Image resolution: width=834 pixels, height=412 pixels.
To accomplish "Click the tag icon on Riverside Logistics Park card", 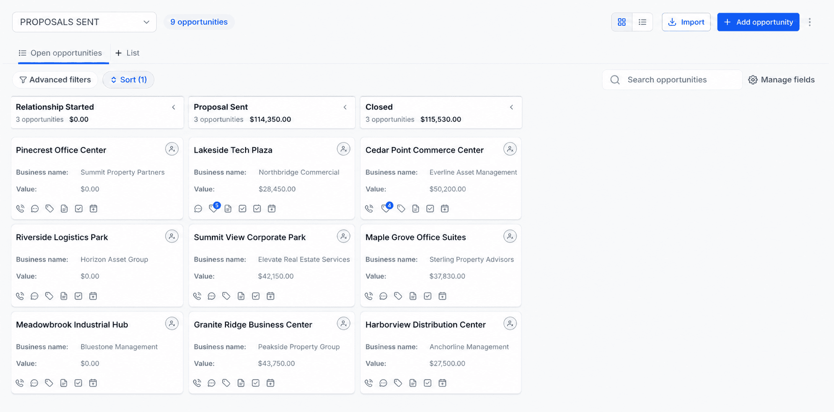I will point(49,296).
